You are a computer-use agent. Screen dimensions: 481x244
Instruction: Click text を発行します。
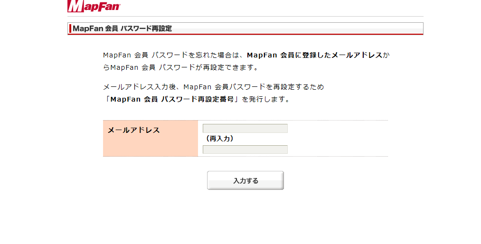pos(265,99)
